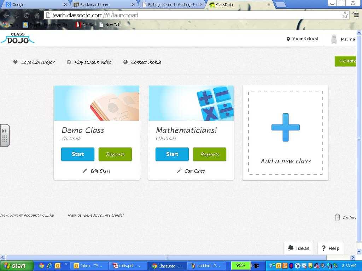Open the Mathematicians! math symbols thumbnail

click(191, 103)
